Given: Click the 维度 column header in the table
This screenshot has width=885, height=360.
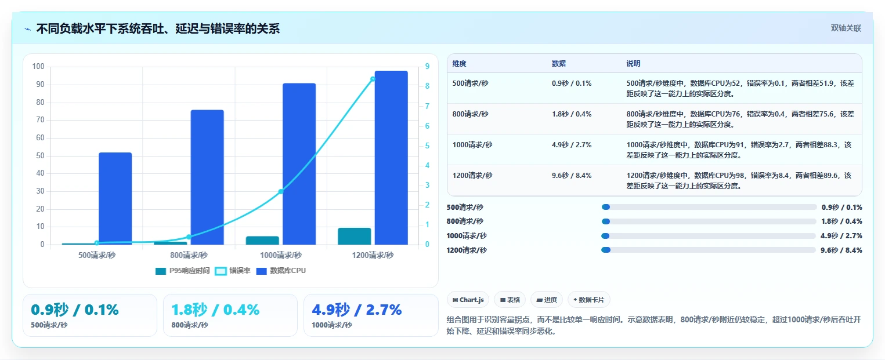Looking at the screenshot, I should click(460, 64).
